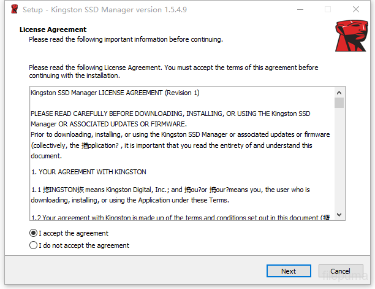Cancel the installation

tap(340, 271)
